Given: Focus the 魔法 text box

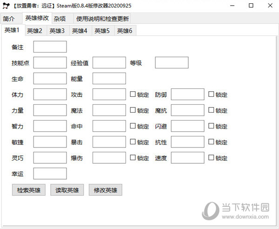Looking at the screenshot, I should [109, 110].
